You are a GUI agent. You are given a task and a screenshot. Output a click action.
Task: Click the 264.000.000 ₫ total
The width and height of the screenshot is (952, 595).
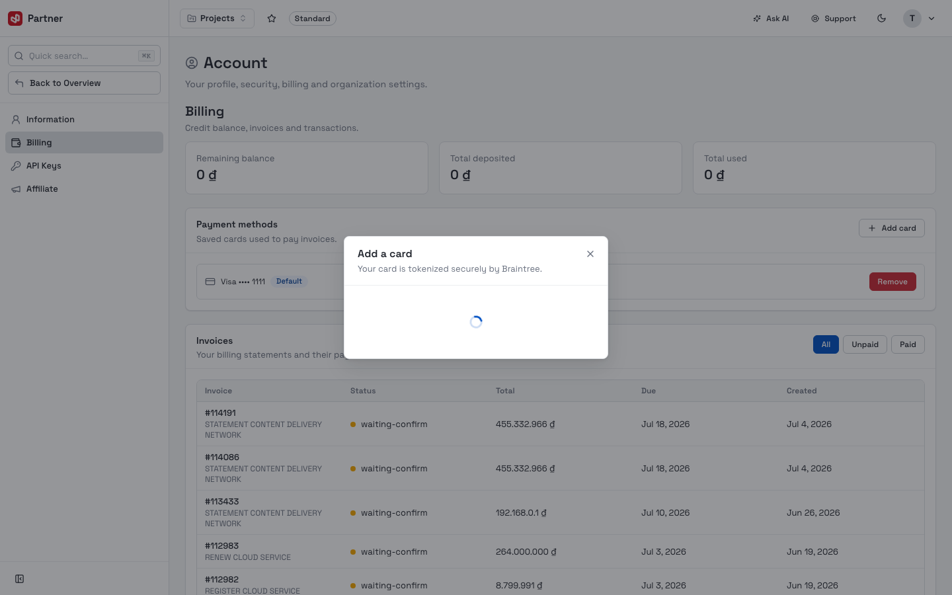tap(526, 551)
